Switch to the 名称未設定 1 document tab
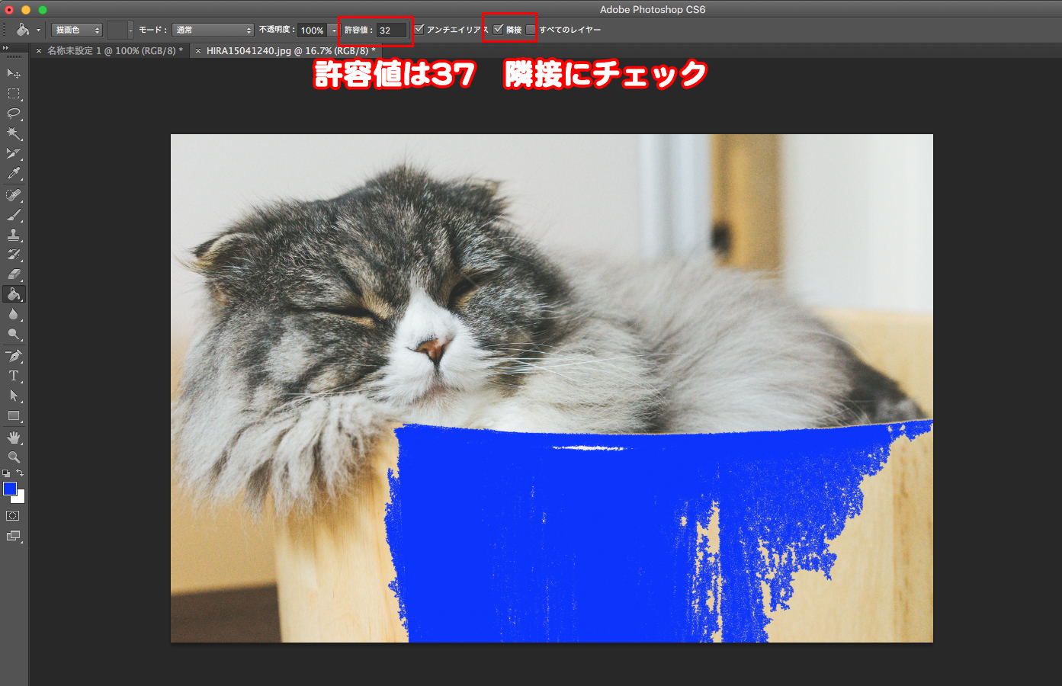Image resolution: width=1062 pixels, height=686 pixels. (114, 51)
